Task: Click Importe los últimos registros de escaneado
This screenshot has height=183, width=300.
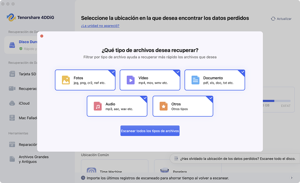Action: 158,178
